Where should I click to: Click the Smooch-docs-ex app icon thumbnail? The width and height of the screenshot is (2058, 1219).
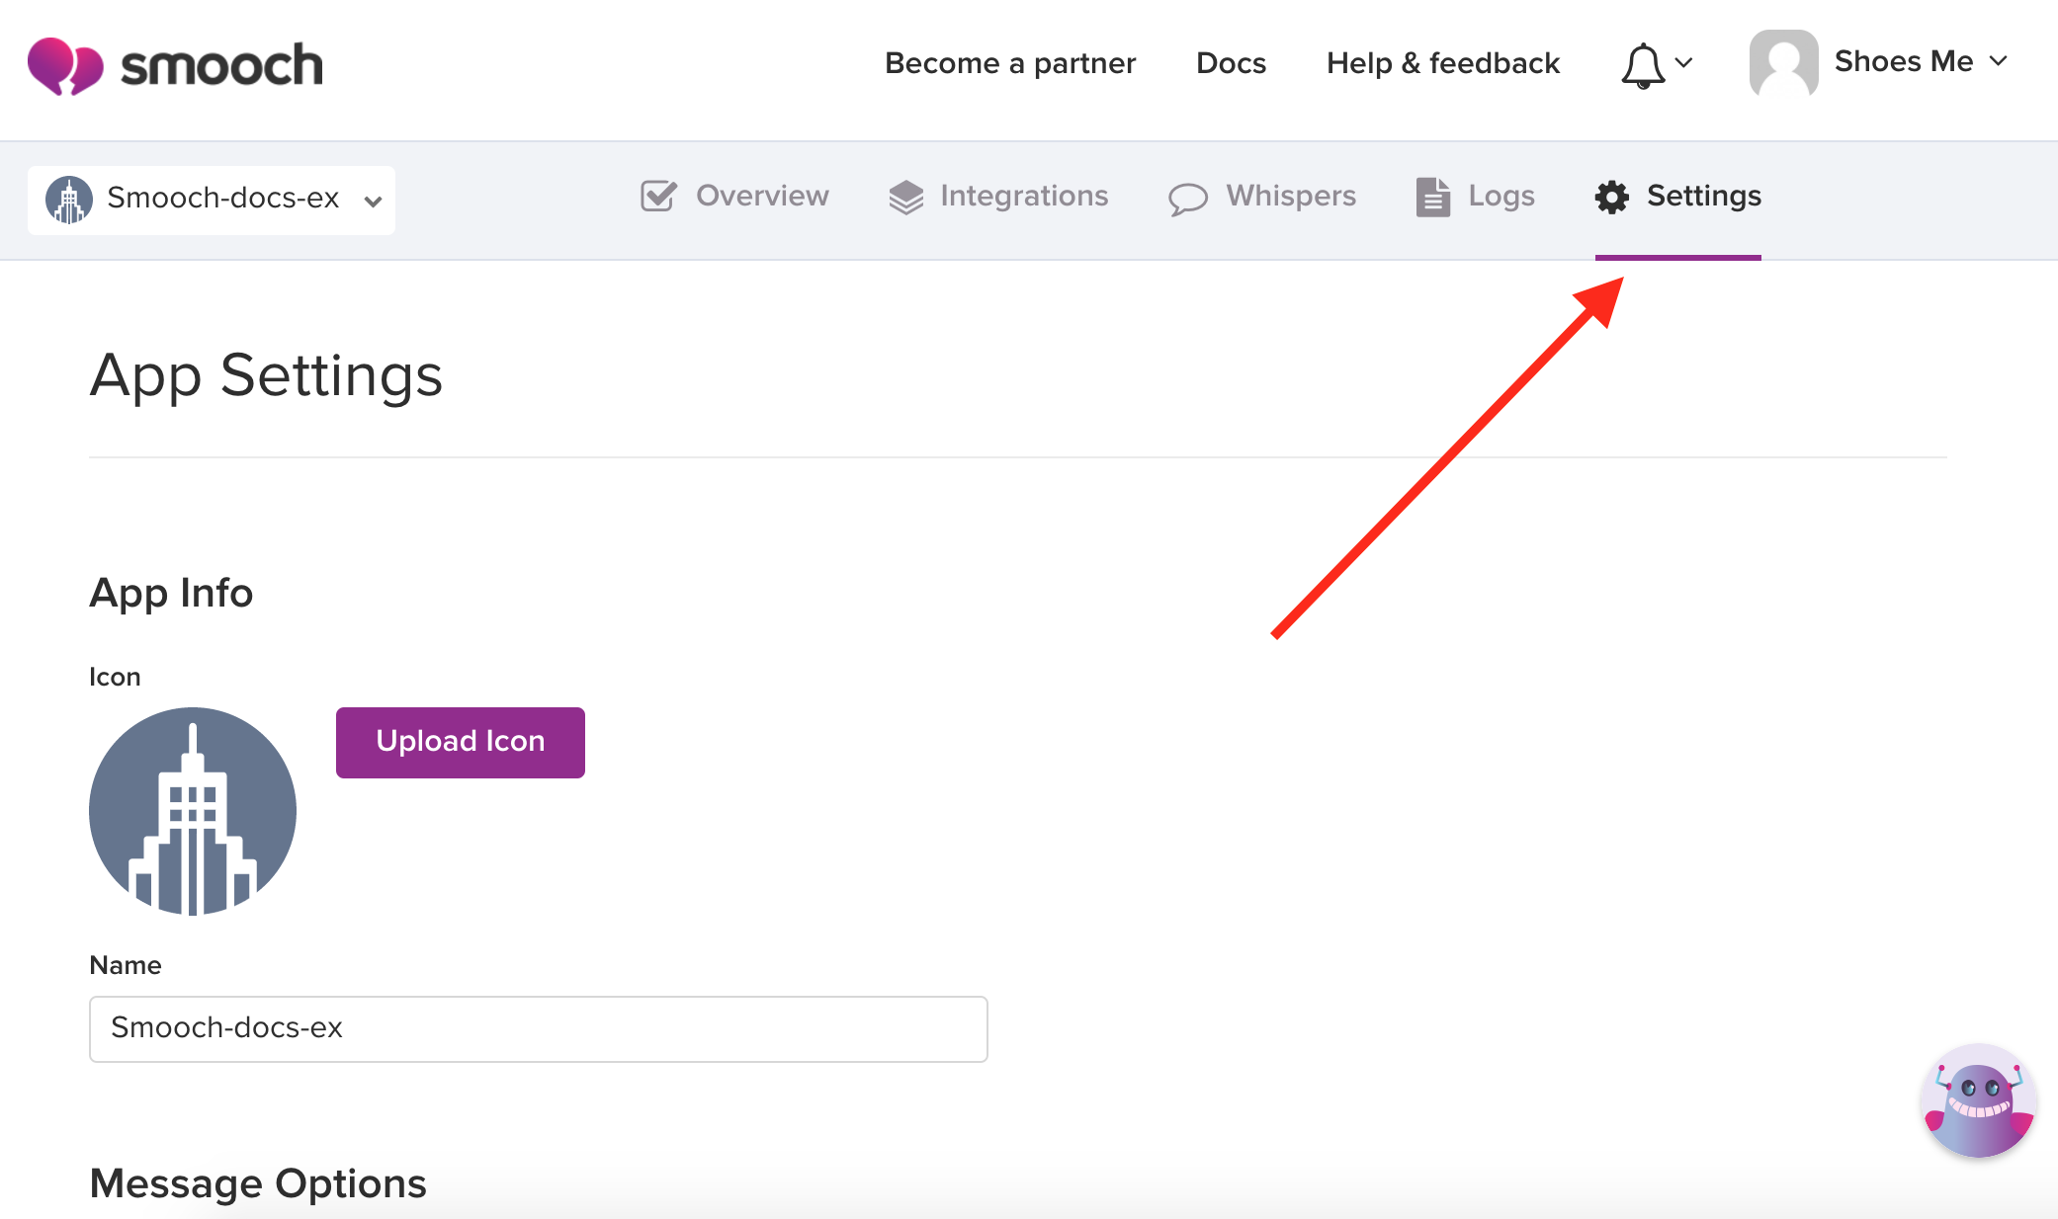(69, 198)
